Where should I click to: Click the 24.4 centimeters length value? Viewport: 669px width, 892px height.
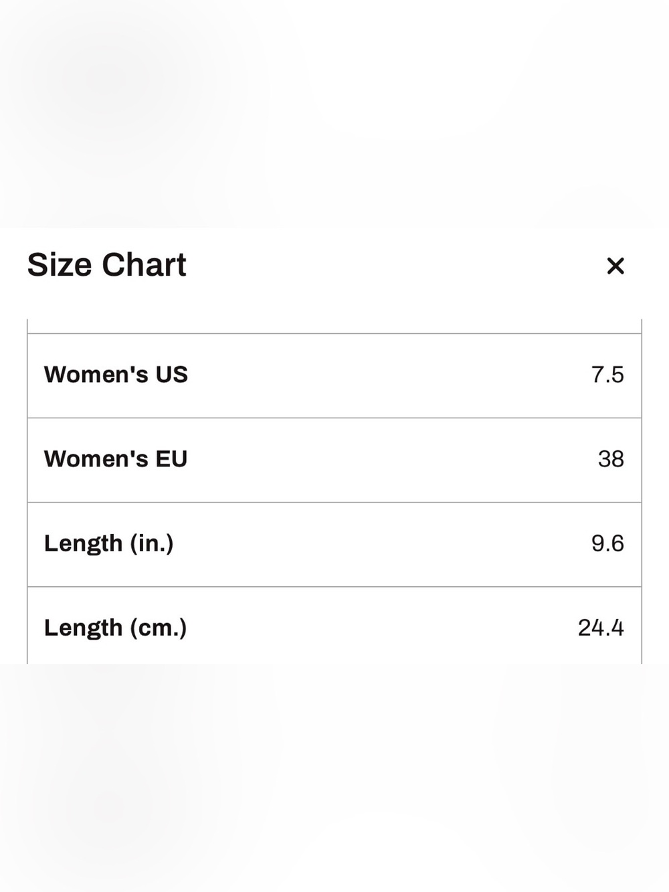pos(601,628)
